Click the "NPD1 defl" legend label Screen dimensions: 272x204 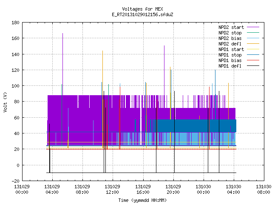[230, 66]
